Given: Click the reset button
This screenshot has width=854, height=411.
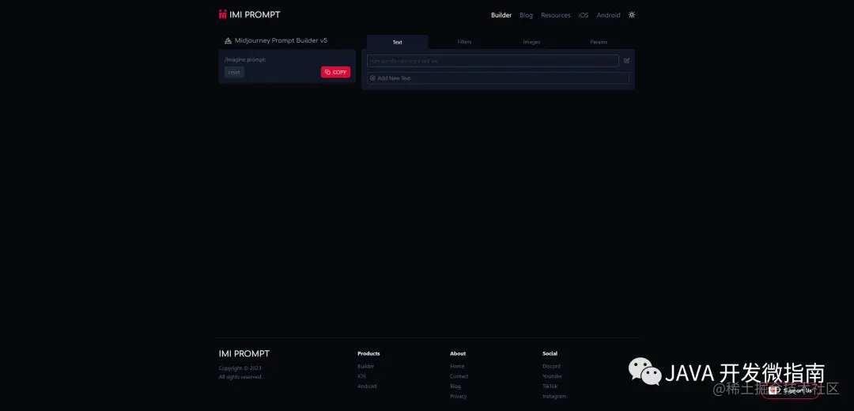Looking at the screenshot, I should click(x=234, y=73).
